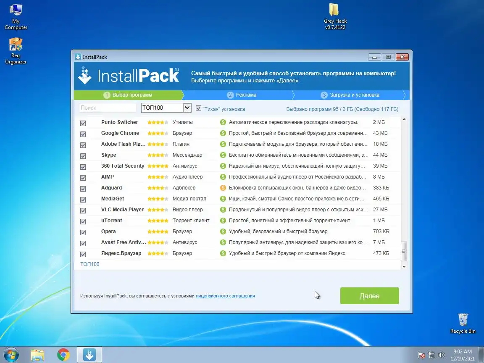Screen dimensions: 484x363
Task: Switch to Выбор программ step tab
Action: (129, 95)
